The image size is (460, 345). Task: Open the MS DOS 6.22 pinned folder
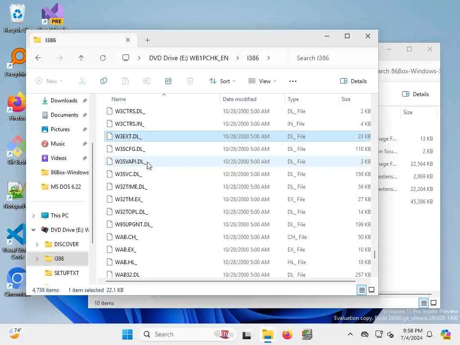[66, 187]
